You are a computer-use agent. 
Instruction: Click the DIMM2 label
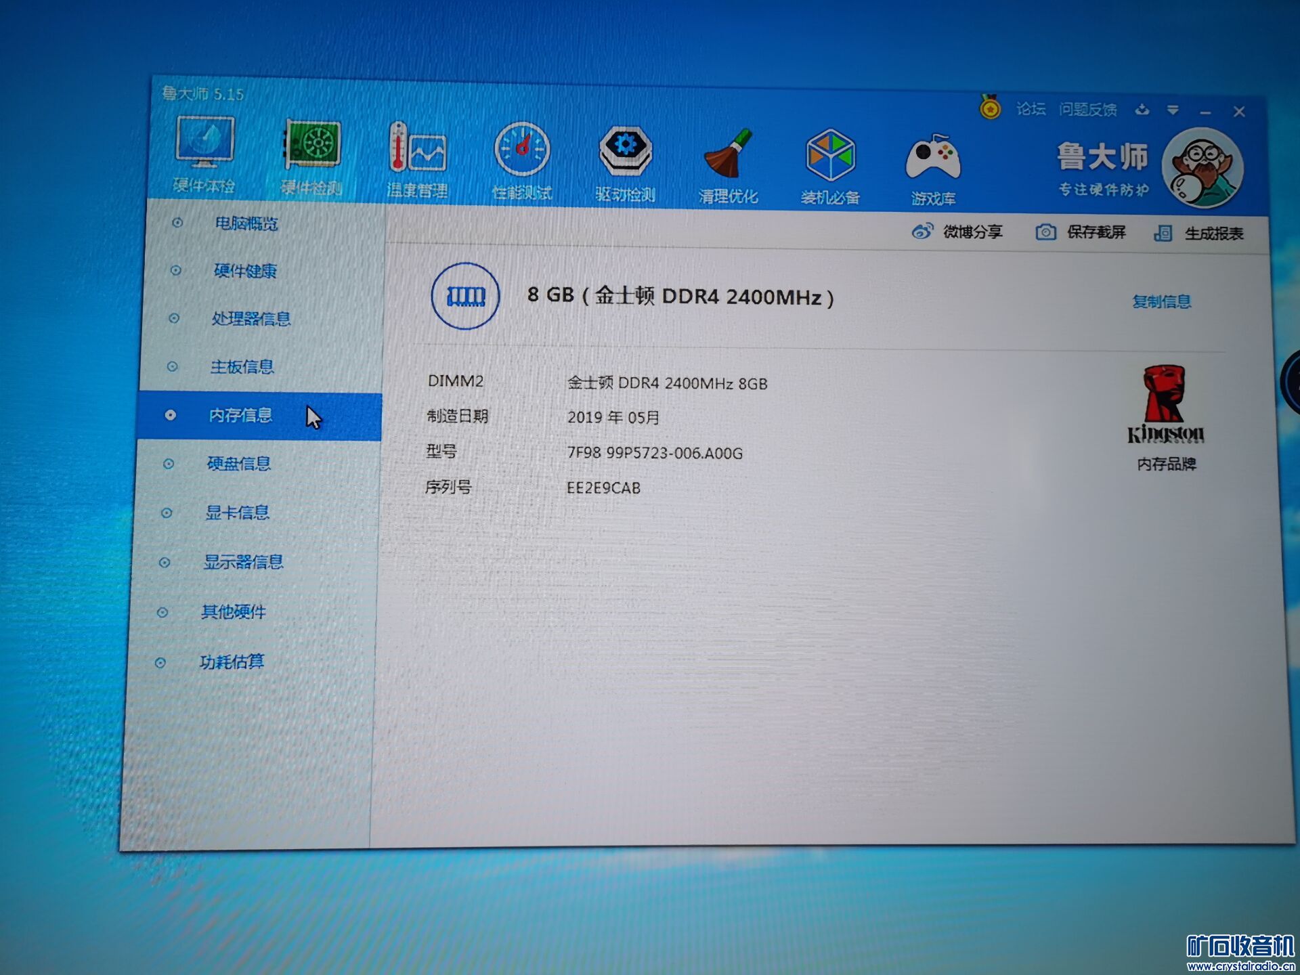[x=456, y=381]
